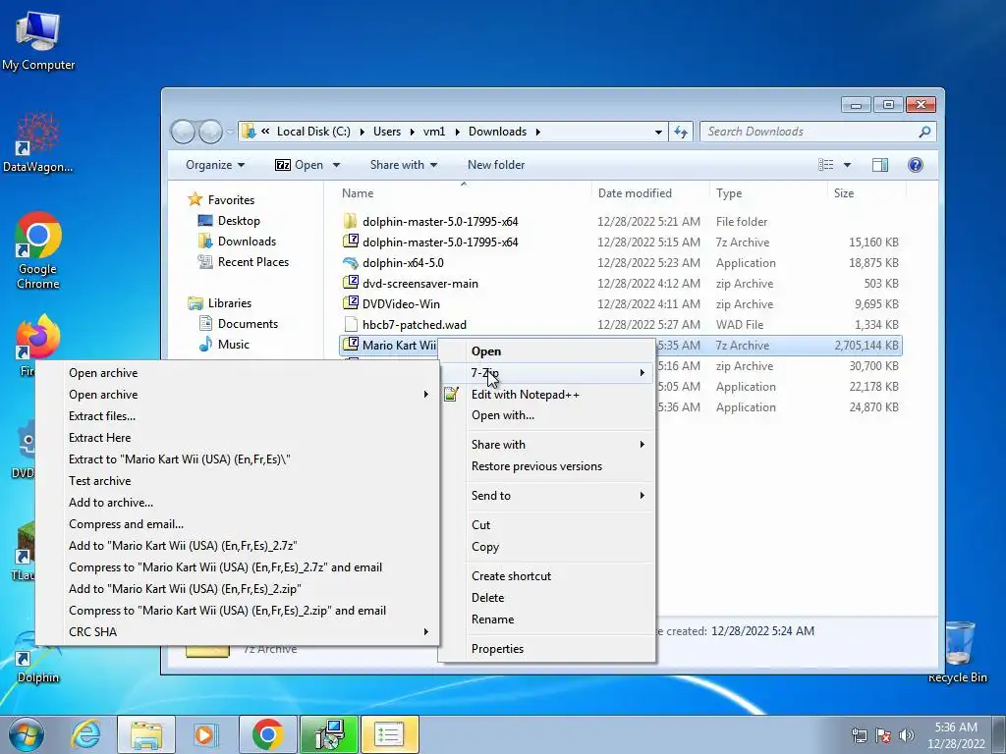The width and height of the screenshot is (1006, 754).
Task: Click the network tray icon
Action: click(x=859, y=735)
